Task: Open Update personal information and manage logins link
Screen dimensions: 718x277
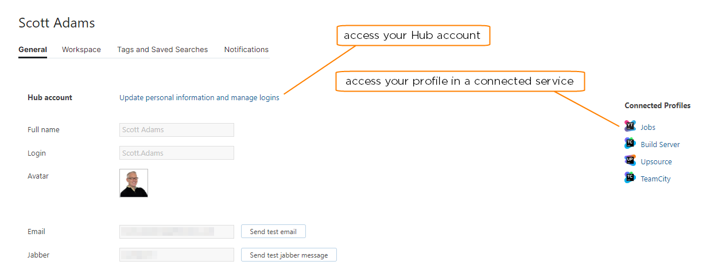Action: [199, 98]
